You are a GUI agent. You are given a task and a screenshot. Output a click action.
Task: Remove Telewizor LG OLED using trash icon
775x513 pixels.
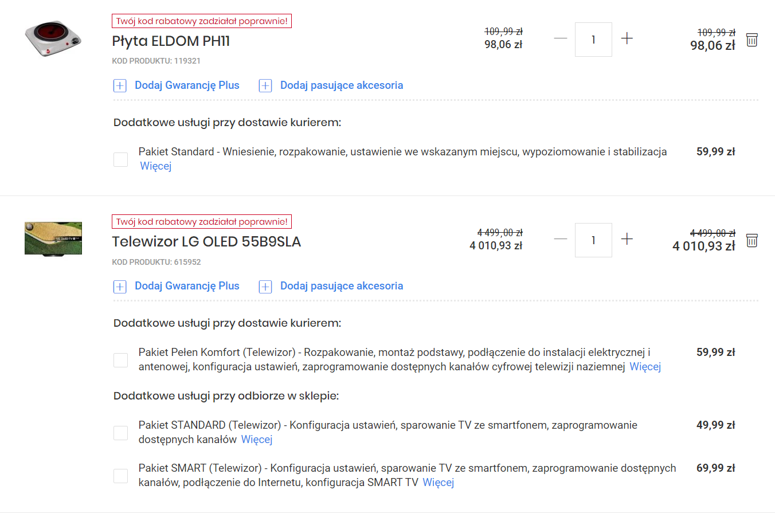coord(752,240)
